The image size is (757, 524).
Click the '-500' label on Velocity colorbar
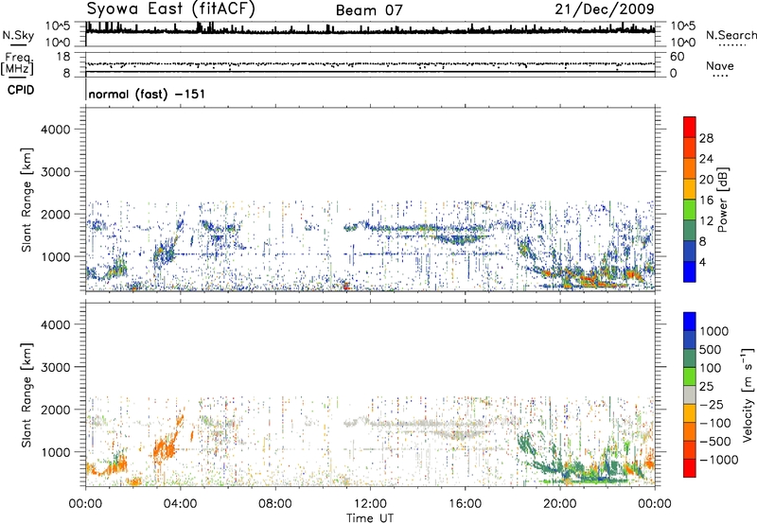coord(715,441)
